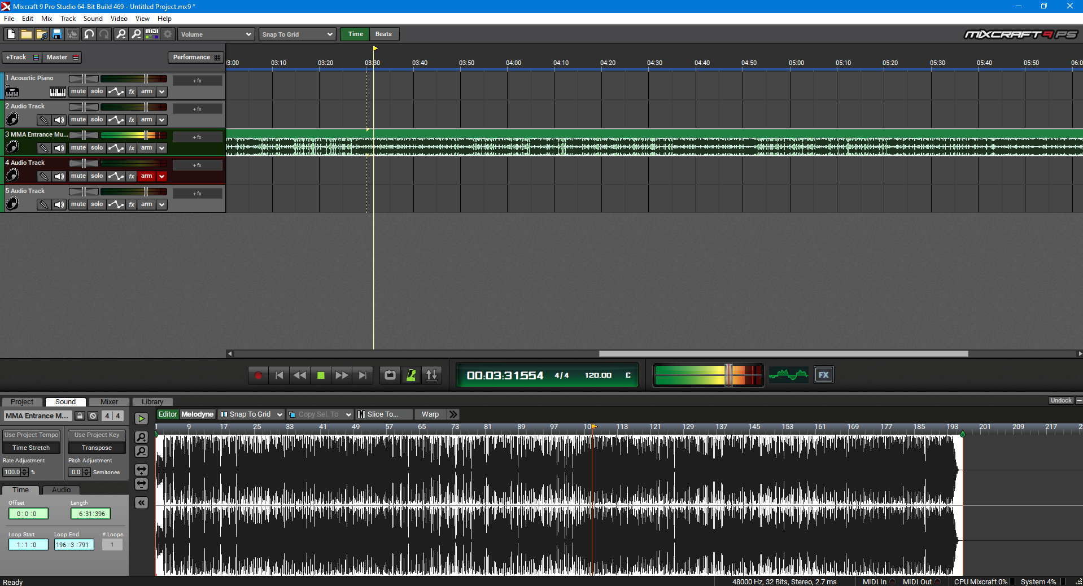Click the punch in/out icon in transport
This screenshot has height=586, width=1083.
coord(431,375)
